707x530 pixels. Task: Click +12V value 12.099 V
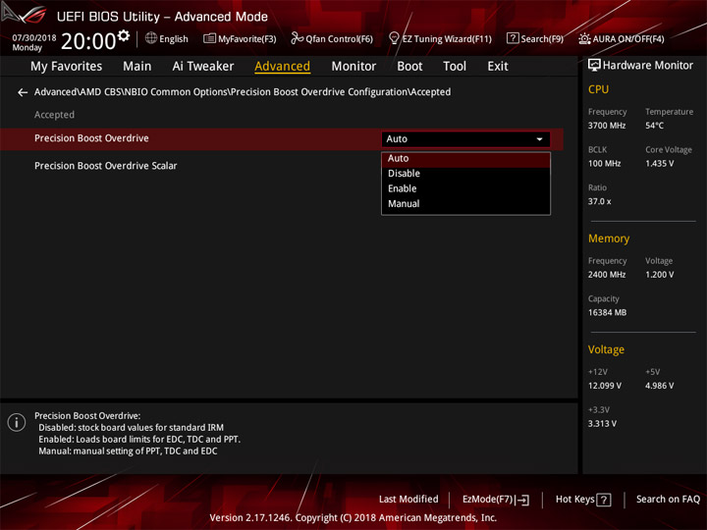click(604, 386)
